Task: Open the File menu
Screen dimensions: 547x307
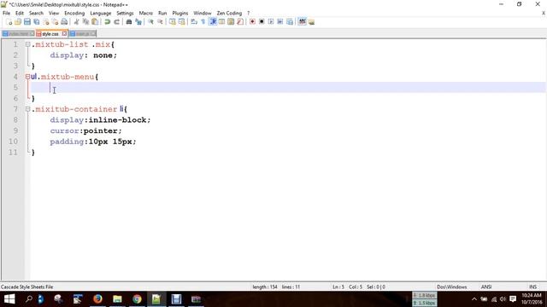Action: tap(6, 14)
